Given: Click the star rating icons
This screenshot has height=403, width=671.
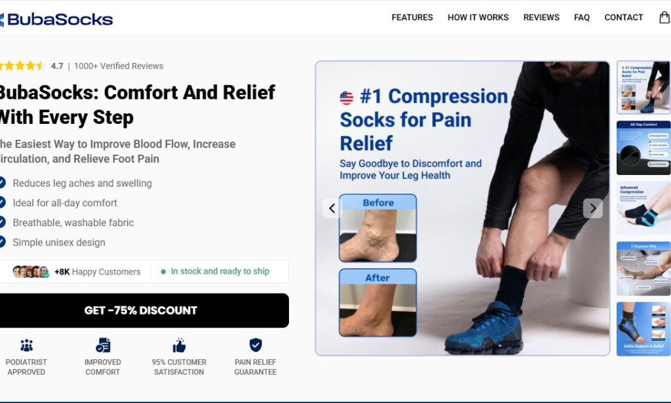Looking at the screenshot, I should (22, 66).
